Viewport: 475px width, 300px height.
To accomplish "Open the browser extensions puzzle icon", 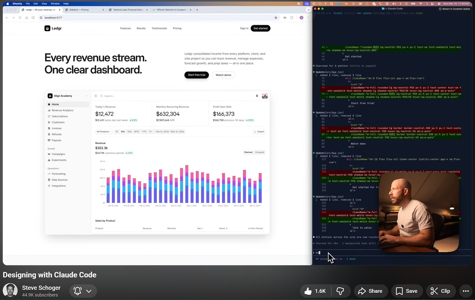I will point(292,18).
